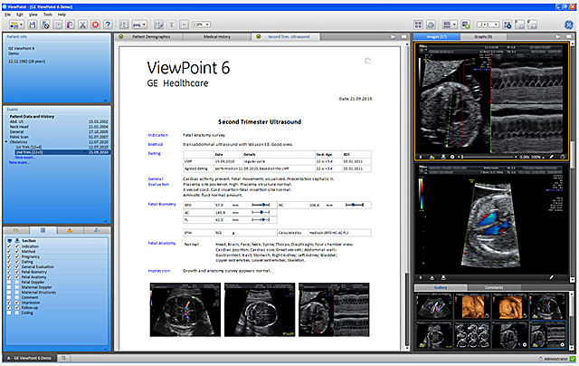Image resolution: width=579 pixels, height=366 pixels.
Task: Click the folder icon in Images panel header
Action: point(558,36)
